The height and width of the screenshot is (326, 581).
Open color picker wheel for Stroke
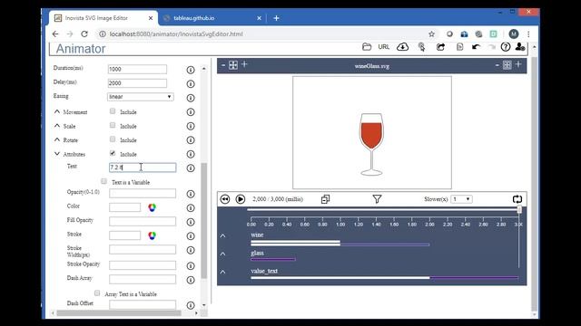[152, 235]
